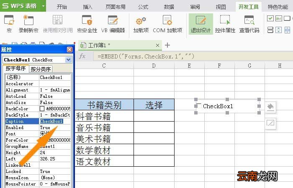This screenshot has height=188, width=293.
Task: Click column D header
Action: (x=154, y=66)
